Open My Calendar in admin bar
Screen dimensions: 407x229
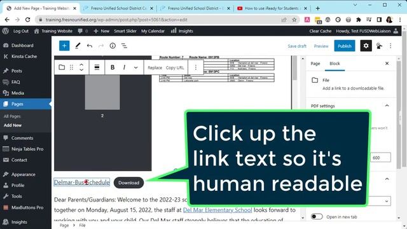(153, 31)
